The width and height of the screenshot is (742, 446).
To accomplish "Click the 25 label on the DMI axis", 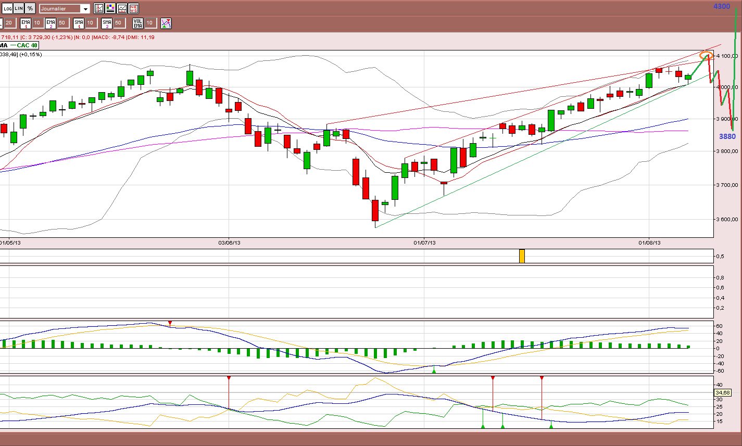I will (719, 406).
